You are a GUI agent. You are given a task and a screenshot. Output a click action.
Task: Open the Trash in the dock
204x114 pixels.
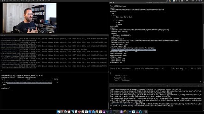tap(146, 112)
